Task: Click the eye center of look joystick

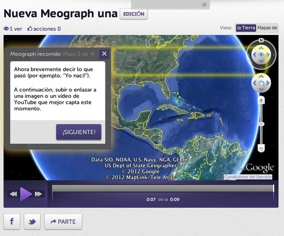Action: [261, 54]
